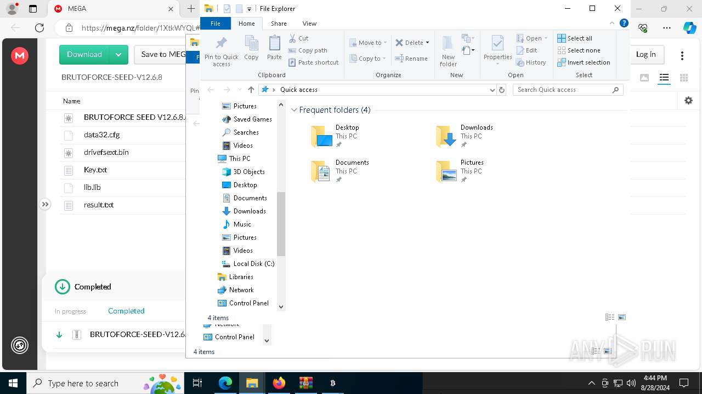Click Pin to Quick access icon
Image resolution: width=702 pixels, height=394 pixels.
click(x=221, y=51)
